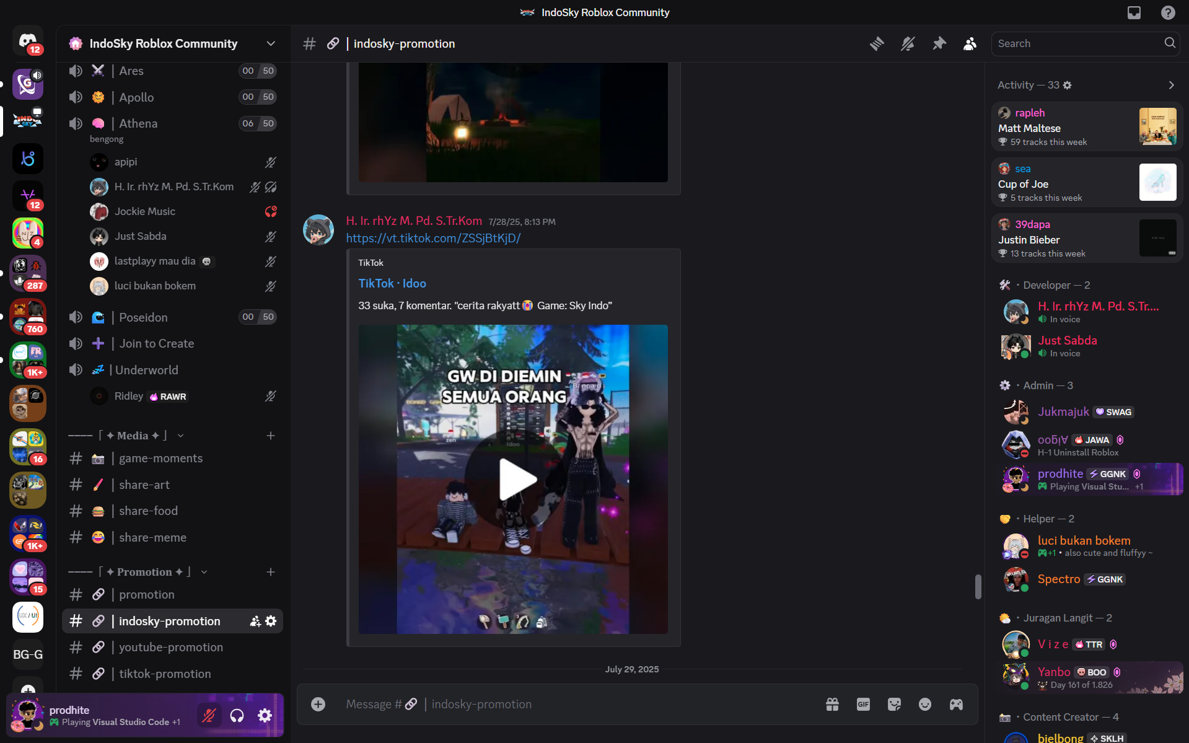The width and height of the screenshot is (1189, 743).
Task: Open the BG-G server icon
Action: [x=28, y=654]
